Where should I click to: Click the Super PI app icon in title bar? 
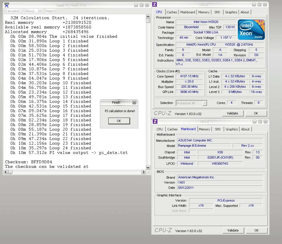[7, 5]
